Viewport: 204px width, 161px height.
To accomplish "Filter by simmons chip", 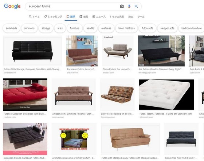I will [x=29, y=28].
